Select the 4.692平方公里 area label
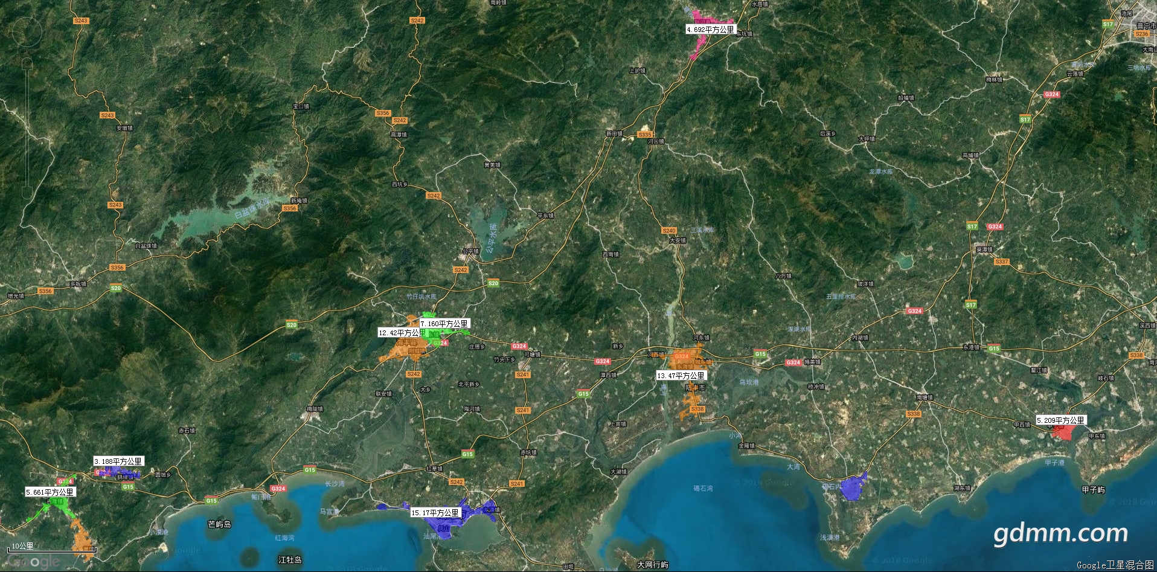The image size is (1157, 572). pos(710,29)
